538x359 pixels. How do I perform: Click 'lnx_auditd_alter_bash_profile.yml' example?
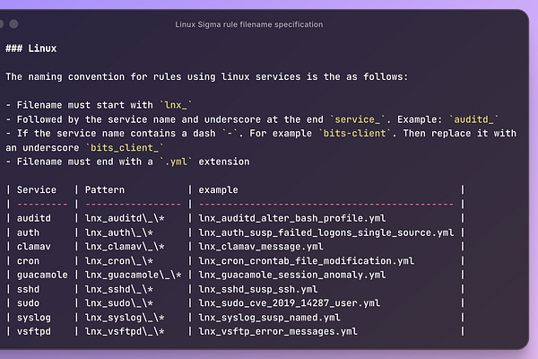292,218
